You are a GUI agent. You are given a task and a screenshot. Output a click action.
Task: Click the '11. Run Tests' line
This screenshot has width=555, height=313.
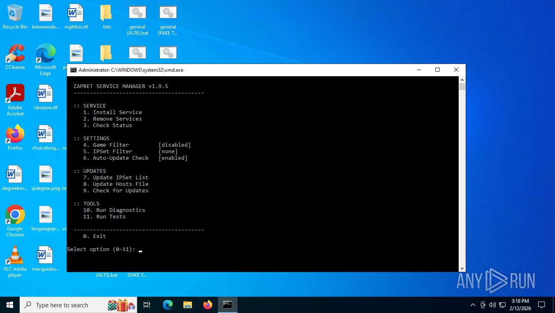coord(104,217)
